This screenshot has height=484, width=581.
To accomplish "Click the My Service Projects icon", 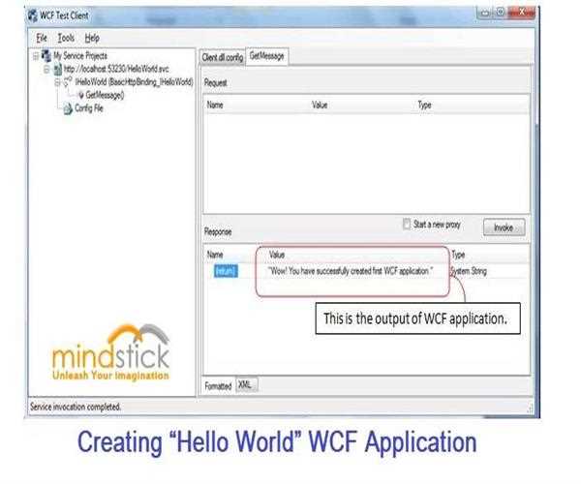I will pyautogui.click(x=46, y=56).
